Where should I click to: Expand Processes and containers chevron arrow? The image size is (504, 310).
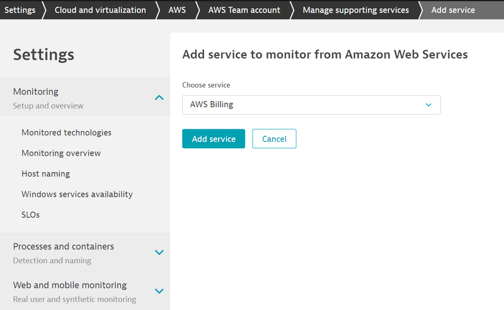159,253
